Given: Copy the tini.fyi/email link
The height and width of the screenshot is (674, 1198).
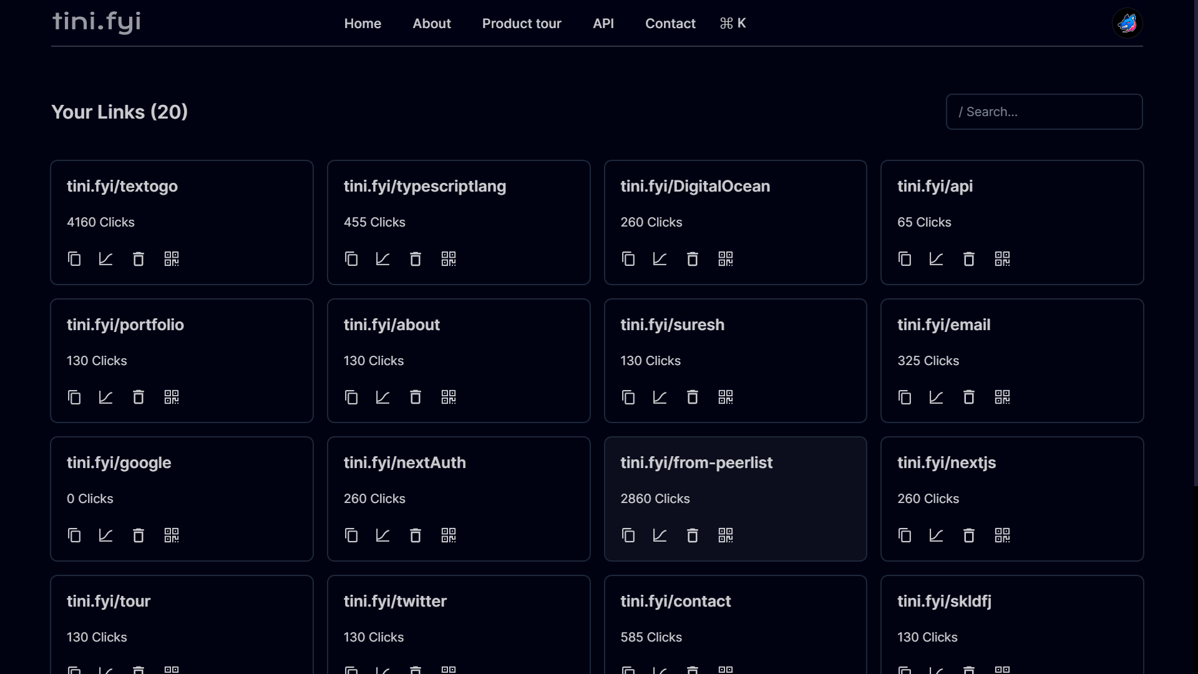Looking at the screenshot, I should click(905, 398).
